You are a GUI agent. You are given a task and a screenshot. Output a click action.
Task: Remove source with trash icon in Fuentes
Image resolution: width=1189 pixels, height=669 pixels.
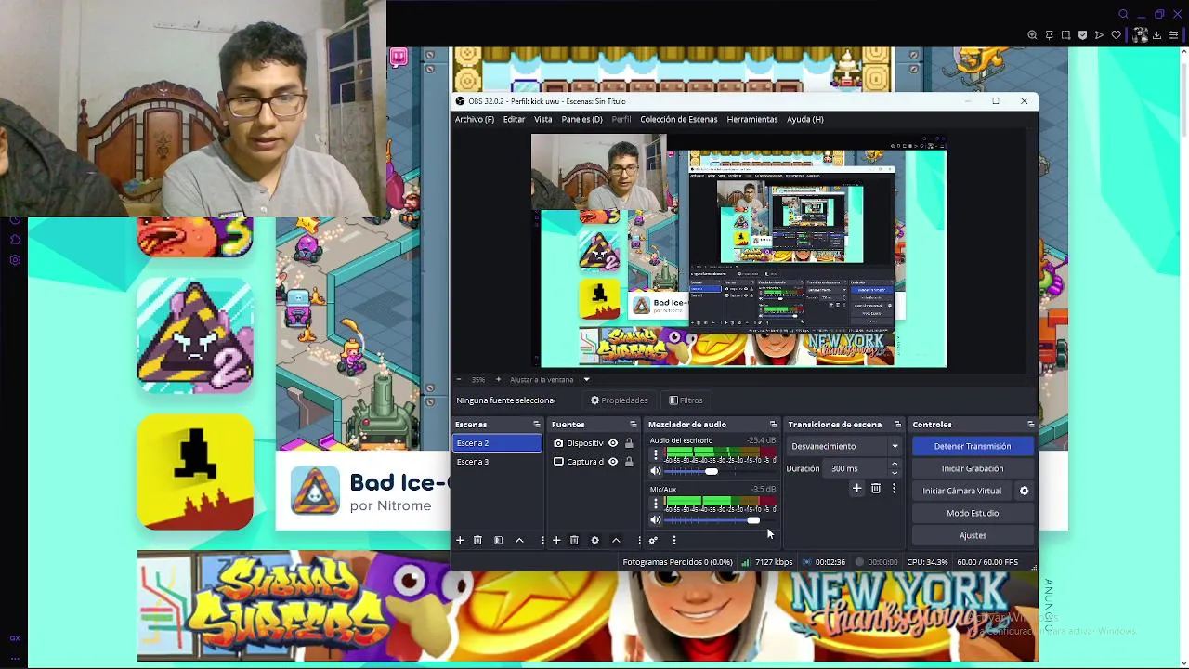574,540
